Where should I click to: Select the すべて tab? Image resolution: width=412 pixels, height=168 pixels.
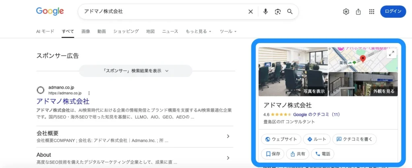pyautogui.click(x=68, y=31)
